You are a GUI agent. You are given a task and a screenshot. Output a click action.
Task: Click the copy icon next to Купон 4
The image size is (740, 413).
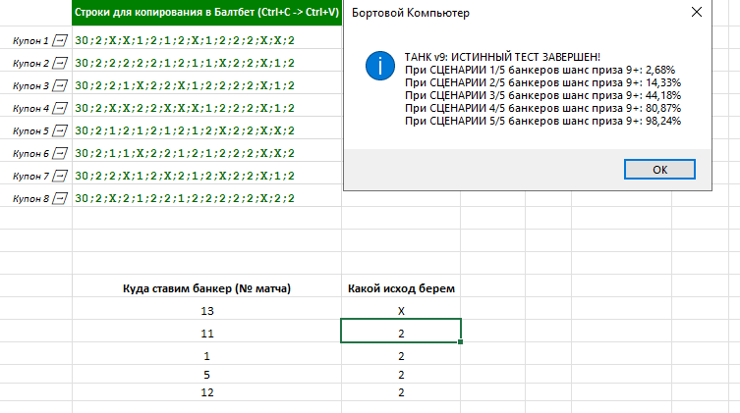pos(60,108)
